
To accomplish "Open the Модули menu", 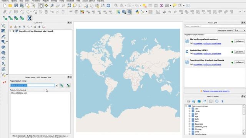I will pyautogui.click(x=46, y=1).
